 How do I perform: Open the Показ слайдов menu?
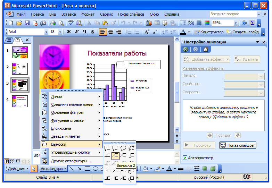pyautogui.click(x=131, y=14)
